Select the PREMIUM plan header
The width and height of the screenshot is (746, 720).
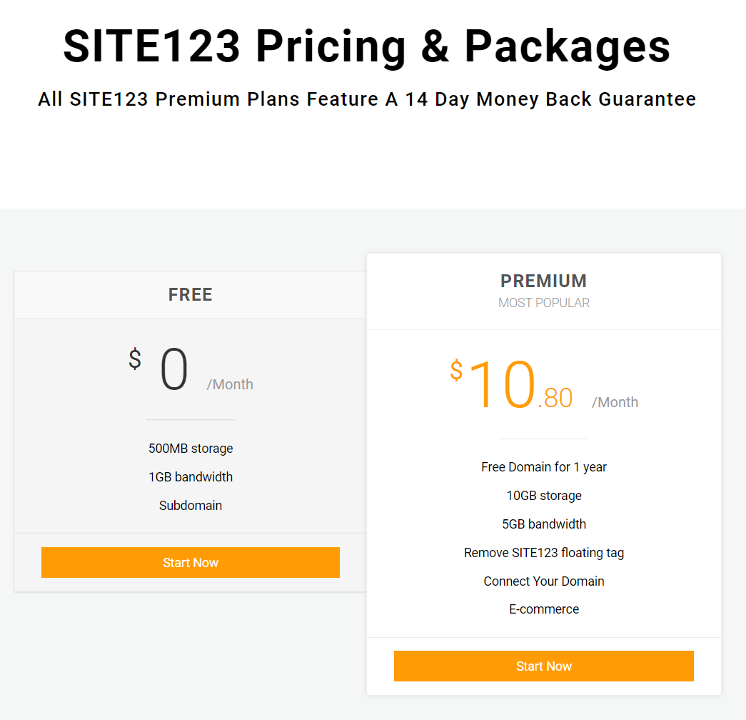pos(543,281)
